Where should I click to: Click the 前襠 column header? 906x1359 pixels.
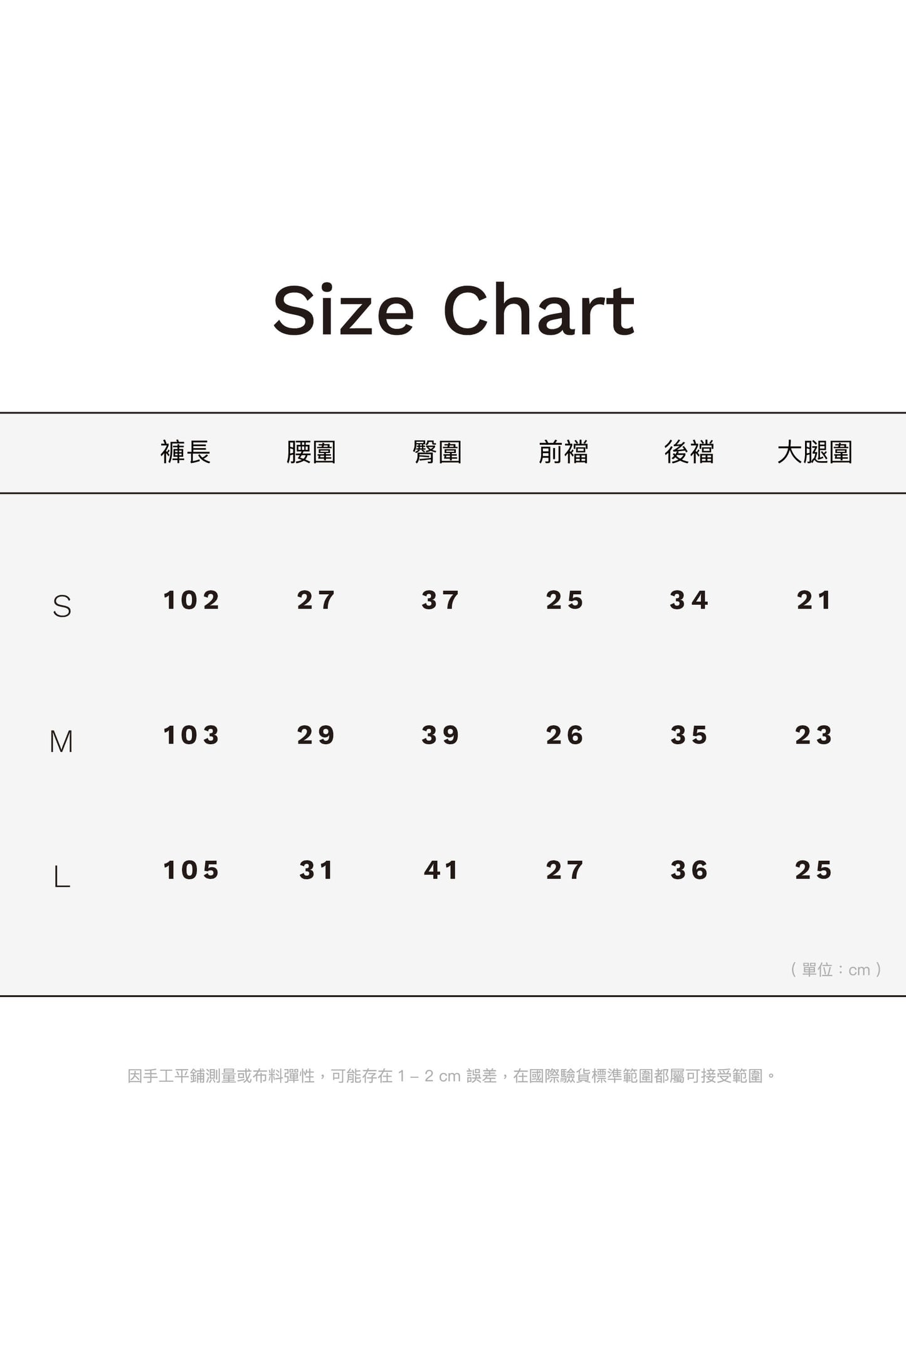tap(564, 452)
